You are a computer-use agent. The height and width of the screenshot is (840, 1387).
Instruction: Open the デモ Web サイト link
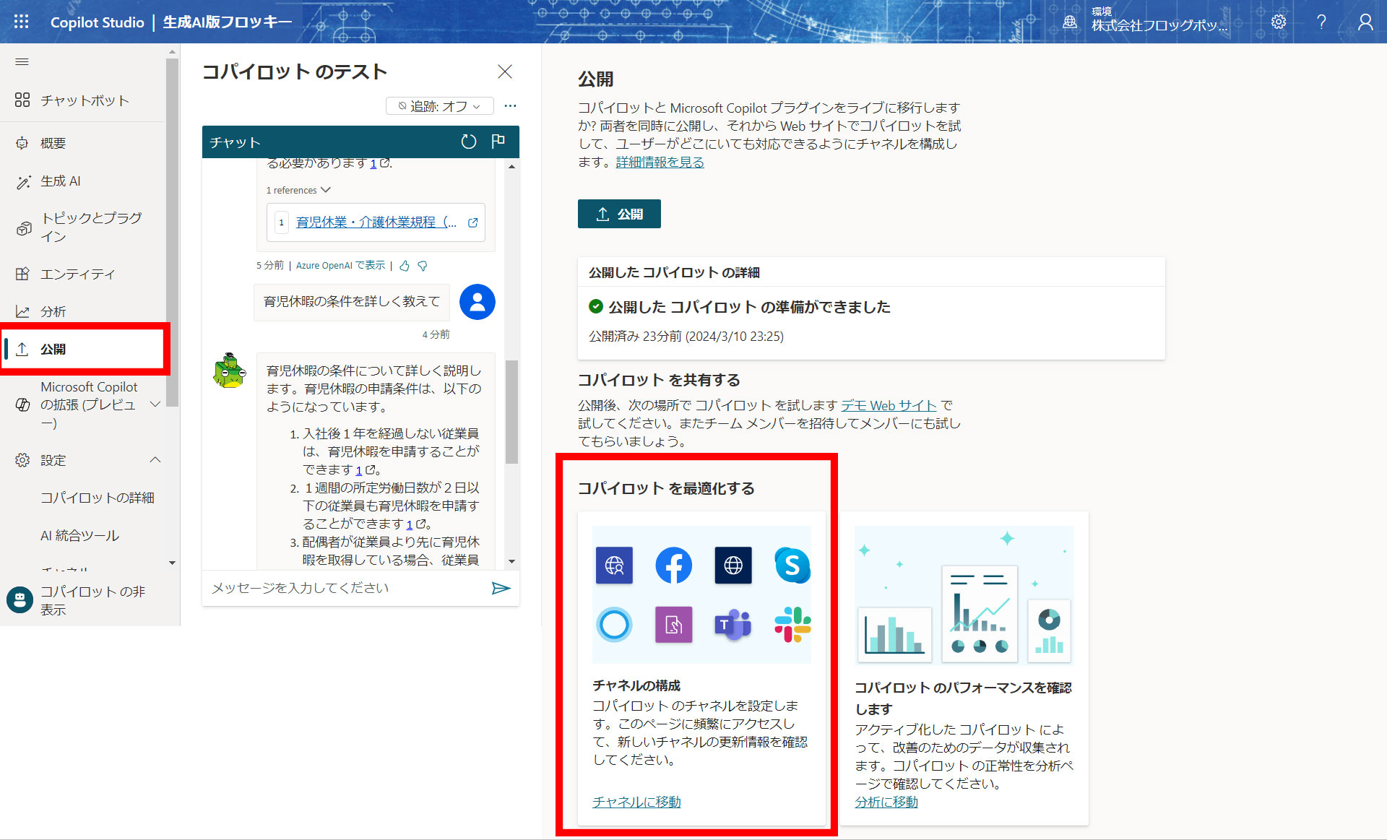coord(889,405)
